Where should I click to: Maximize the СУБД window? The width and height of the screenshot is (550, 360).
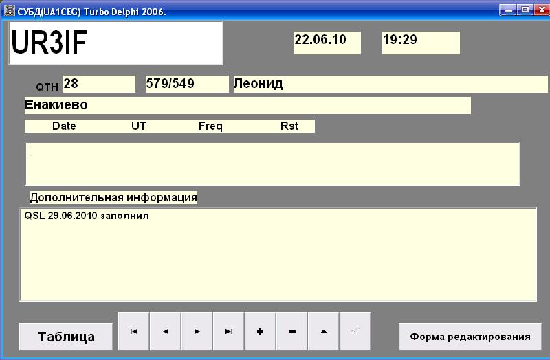tap(525, 10)
